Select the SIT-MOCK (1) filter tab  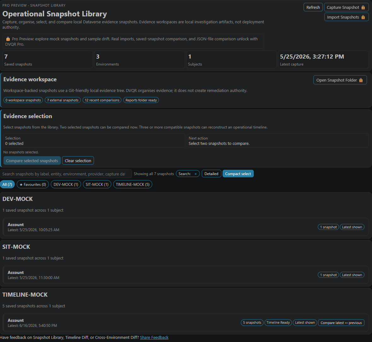[97, 185]
